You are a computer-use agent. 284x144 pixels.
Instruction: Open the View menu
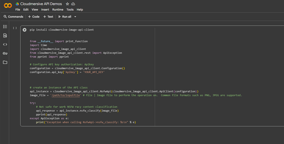pyautogui.click(x=35, y=10)
